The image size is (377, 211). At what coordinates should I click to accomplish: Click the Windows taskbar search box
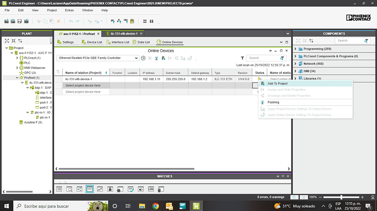point(61,206)
